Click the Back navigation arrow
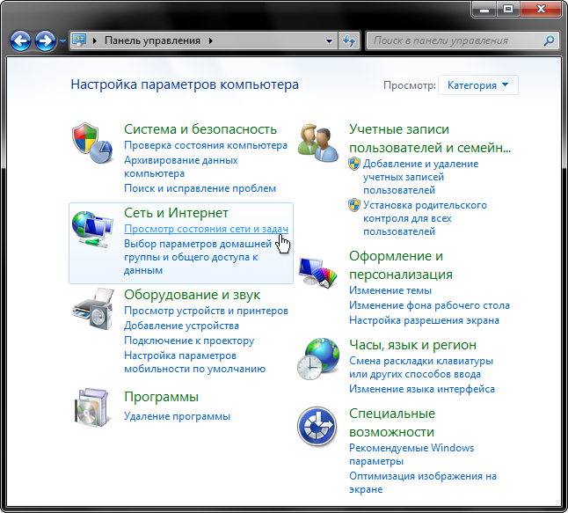Viewport: 568px width, 513px height. point(20,40)
